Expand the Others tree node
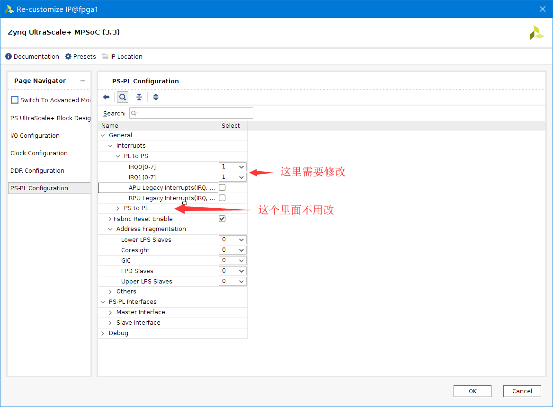This screenshot has width=553, height=407. (x=110, y=292)
